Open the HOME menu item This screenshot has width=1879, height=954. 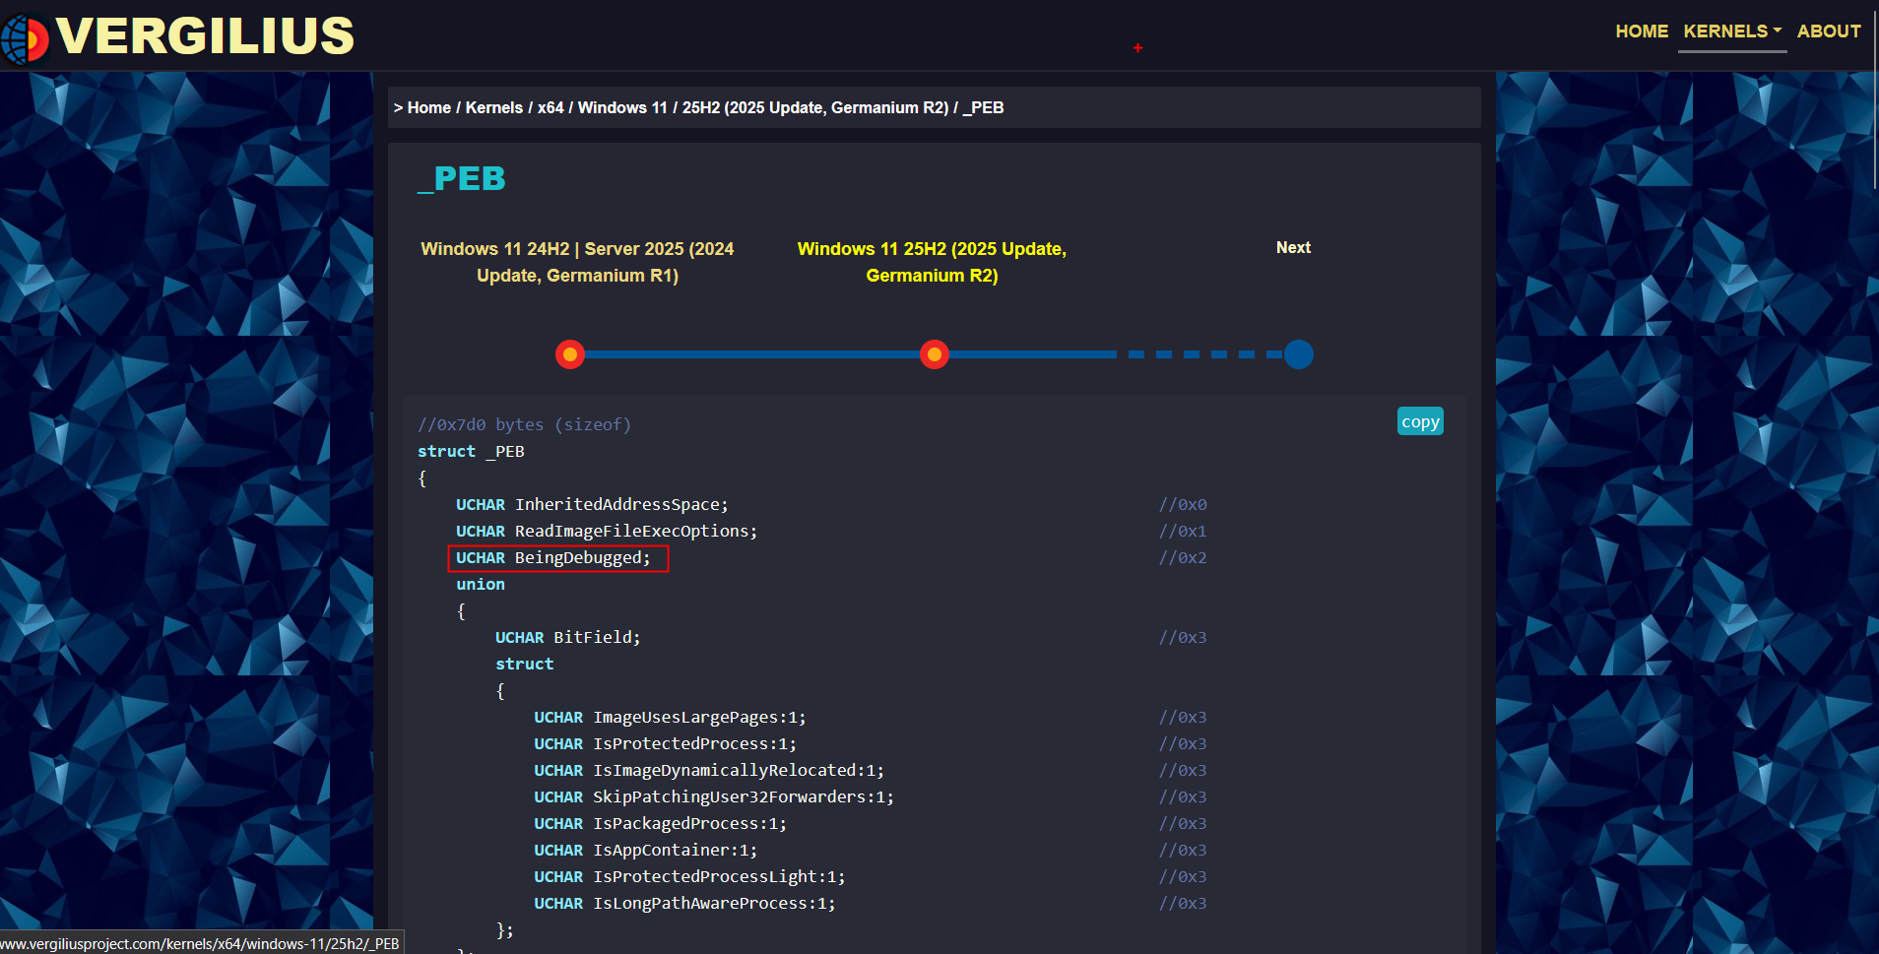[x=1641, y=32]
